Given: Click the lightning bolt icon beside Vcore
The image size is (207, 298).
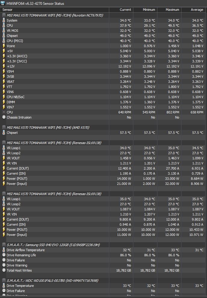Looking at the screenshot, I should pos(4,46).
